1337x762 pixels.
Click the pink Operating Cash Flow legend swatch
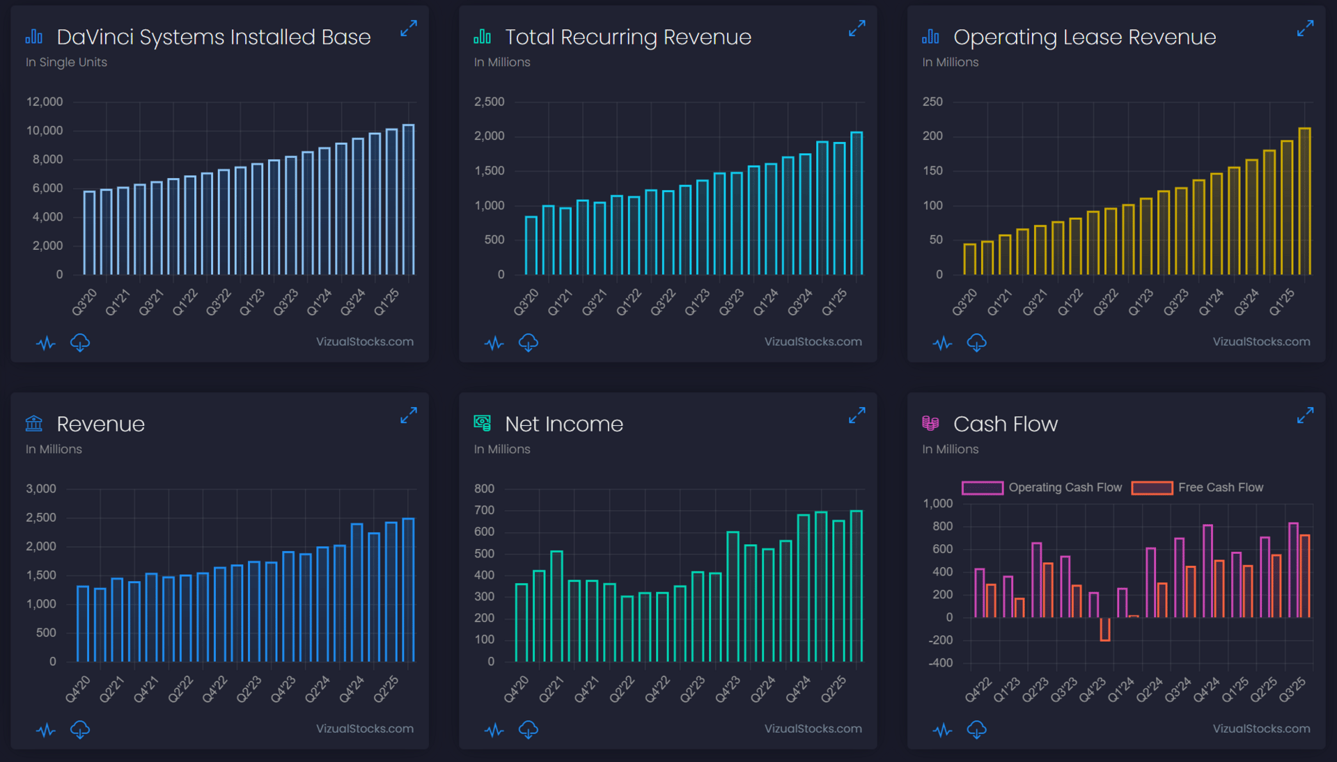[x=982, y=488]
